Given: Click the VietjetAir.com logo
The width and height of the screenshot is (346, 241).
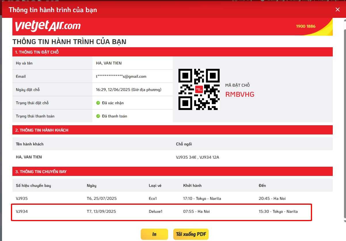Looking at the screenshot, I should pos(48,26).
